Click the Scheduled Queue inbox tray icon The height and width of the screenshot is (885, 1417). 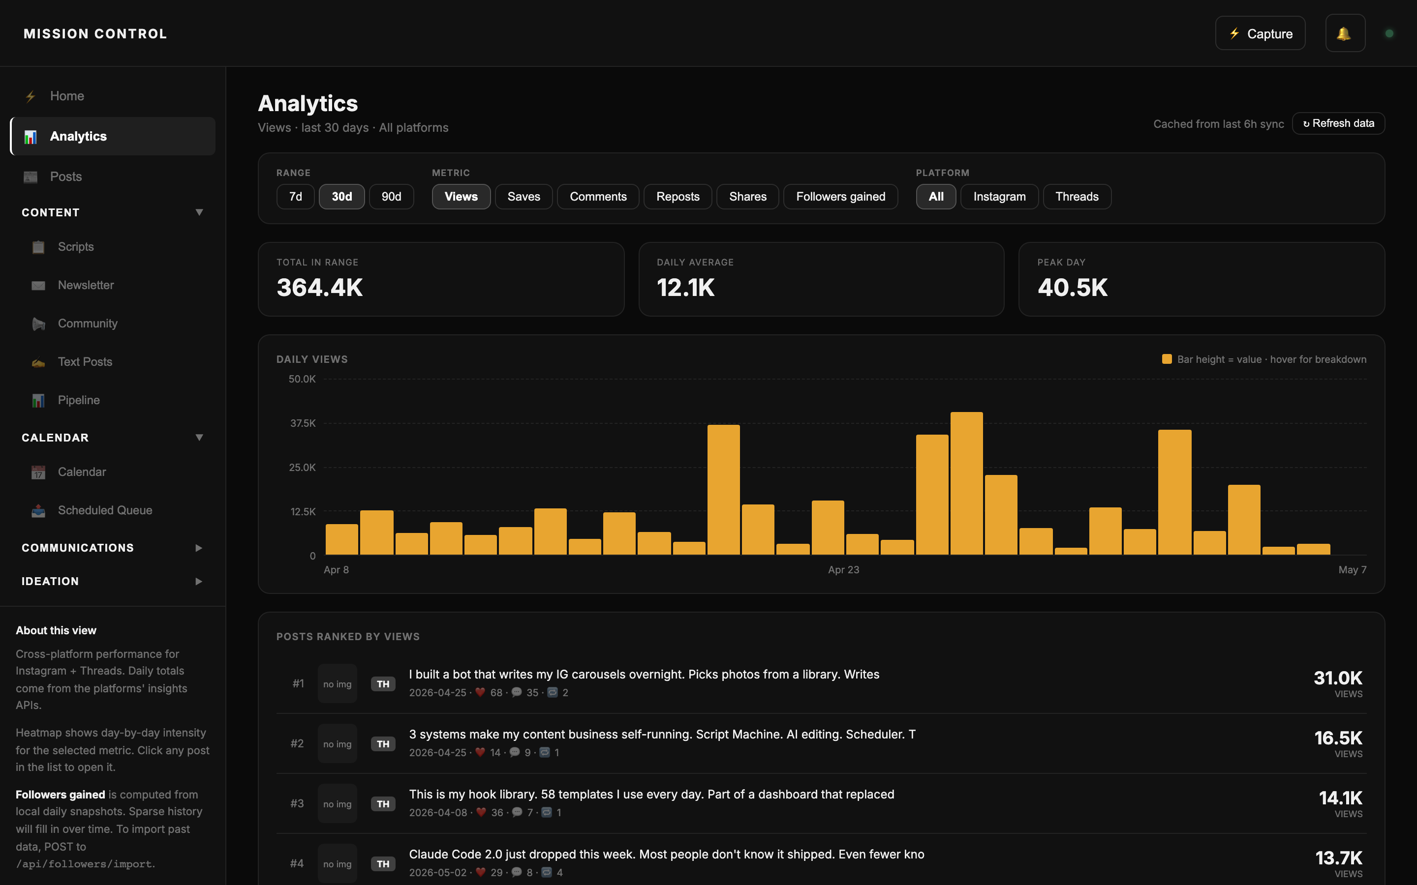click(x=38, y=510)
